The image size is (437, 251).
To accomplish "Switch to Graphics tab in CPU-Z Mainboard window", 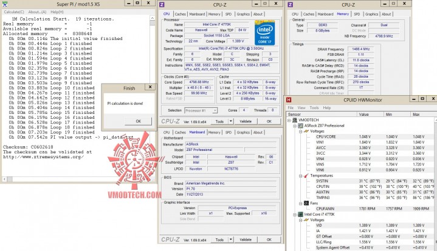I will (x=243, y=133).
